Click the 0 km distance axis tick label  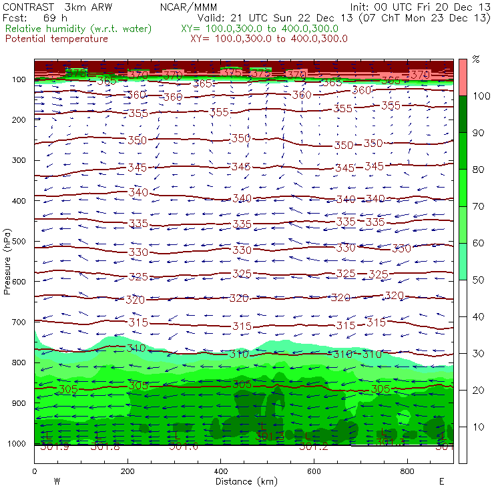tap(34, 471)
